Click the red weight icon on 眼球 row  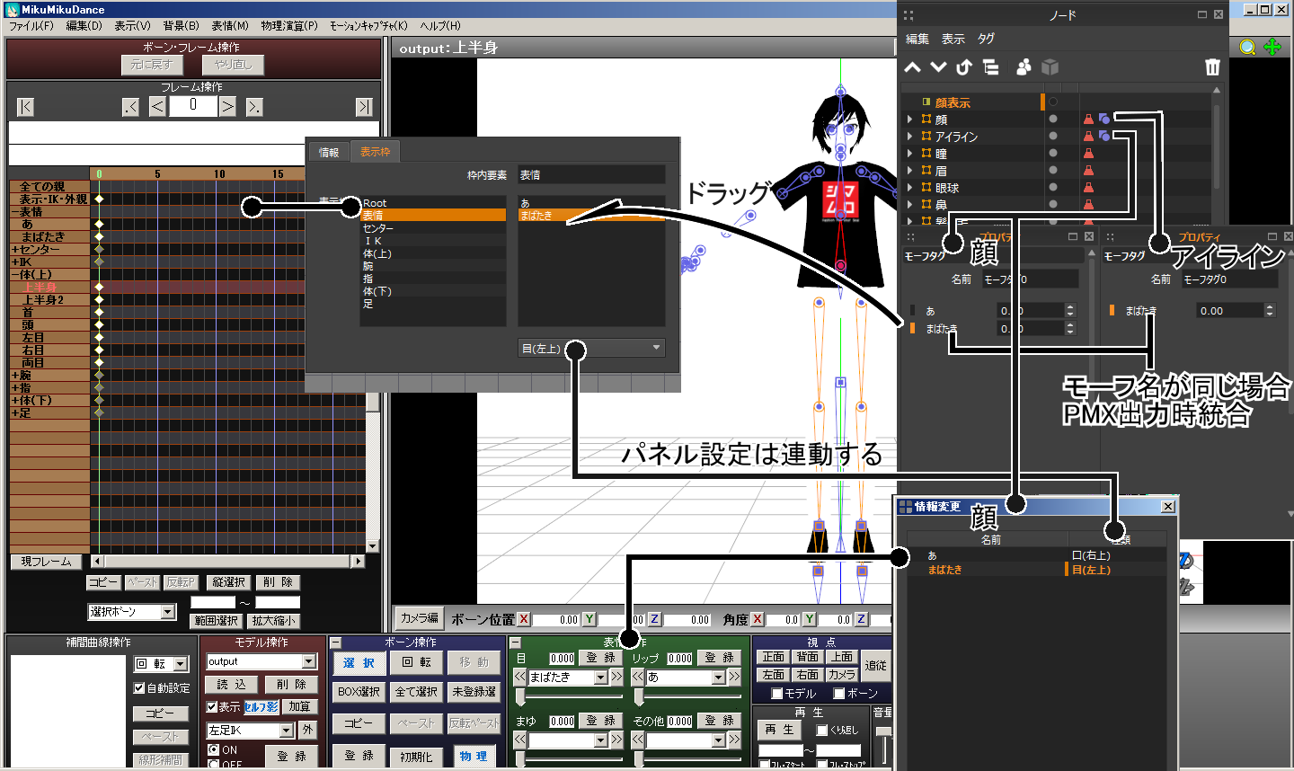coord(1088,187)
